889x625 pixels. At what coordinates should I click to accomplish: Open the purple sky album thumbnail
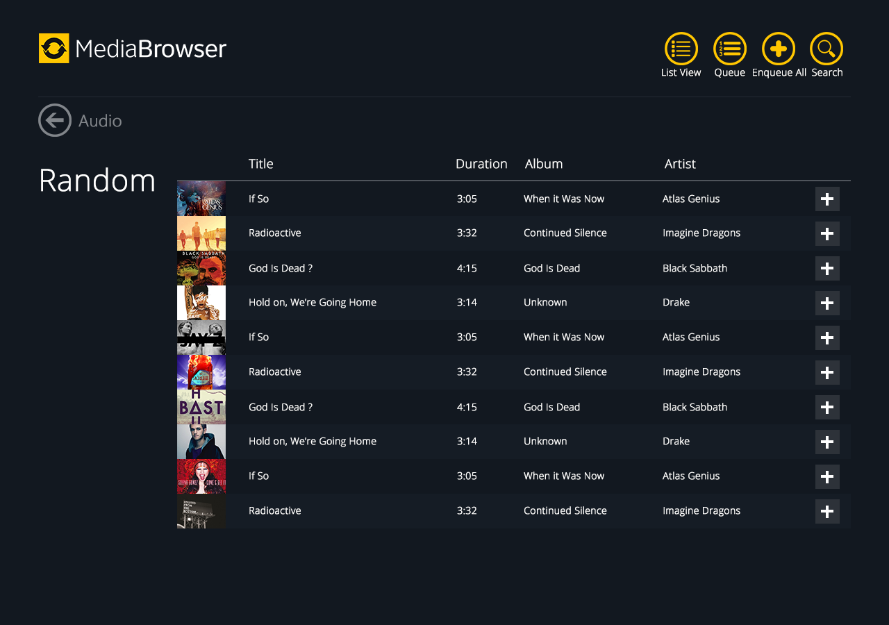coord(201,372)
